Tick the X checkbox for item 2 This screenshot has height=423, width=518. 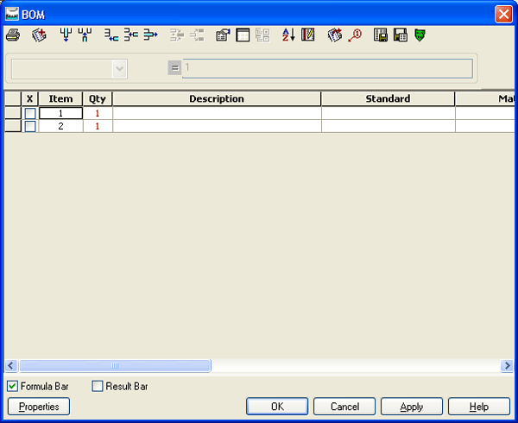pos(30,126)
